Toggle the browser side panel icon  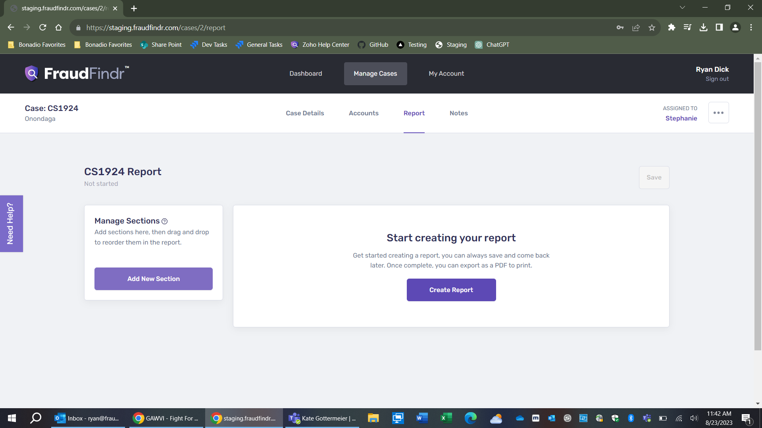719,28
